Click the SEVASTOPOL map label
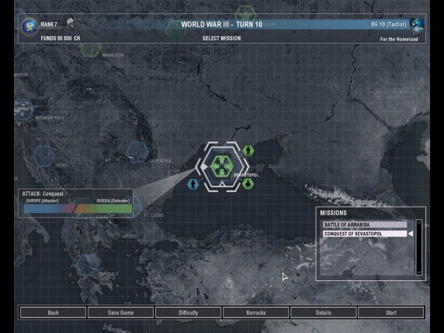This screenshot has width=444, height=333. point(246,175)
